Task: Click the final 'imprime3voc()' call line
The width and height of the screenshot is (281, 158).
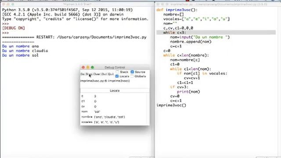Action: point(171,105)
